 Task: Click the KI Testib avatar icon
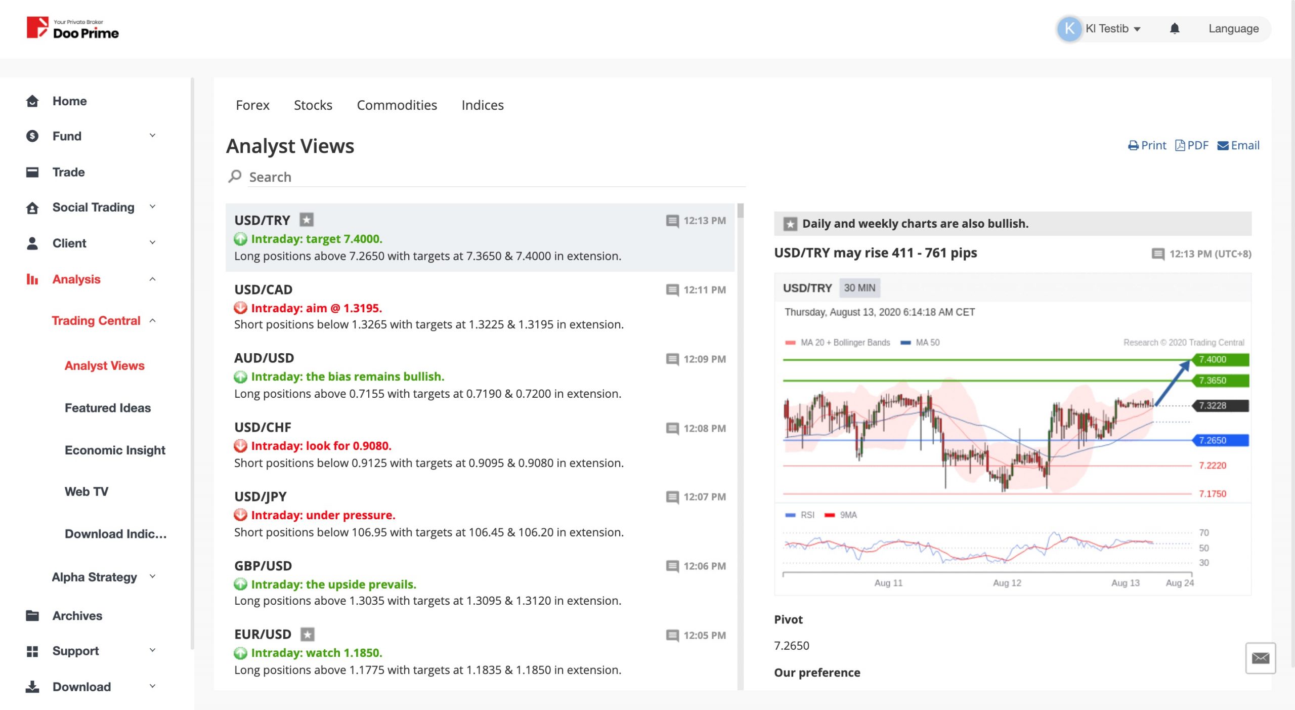point(1069,28)
